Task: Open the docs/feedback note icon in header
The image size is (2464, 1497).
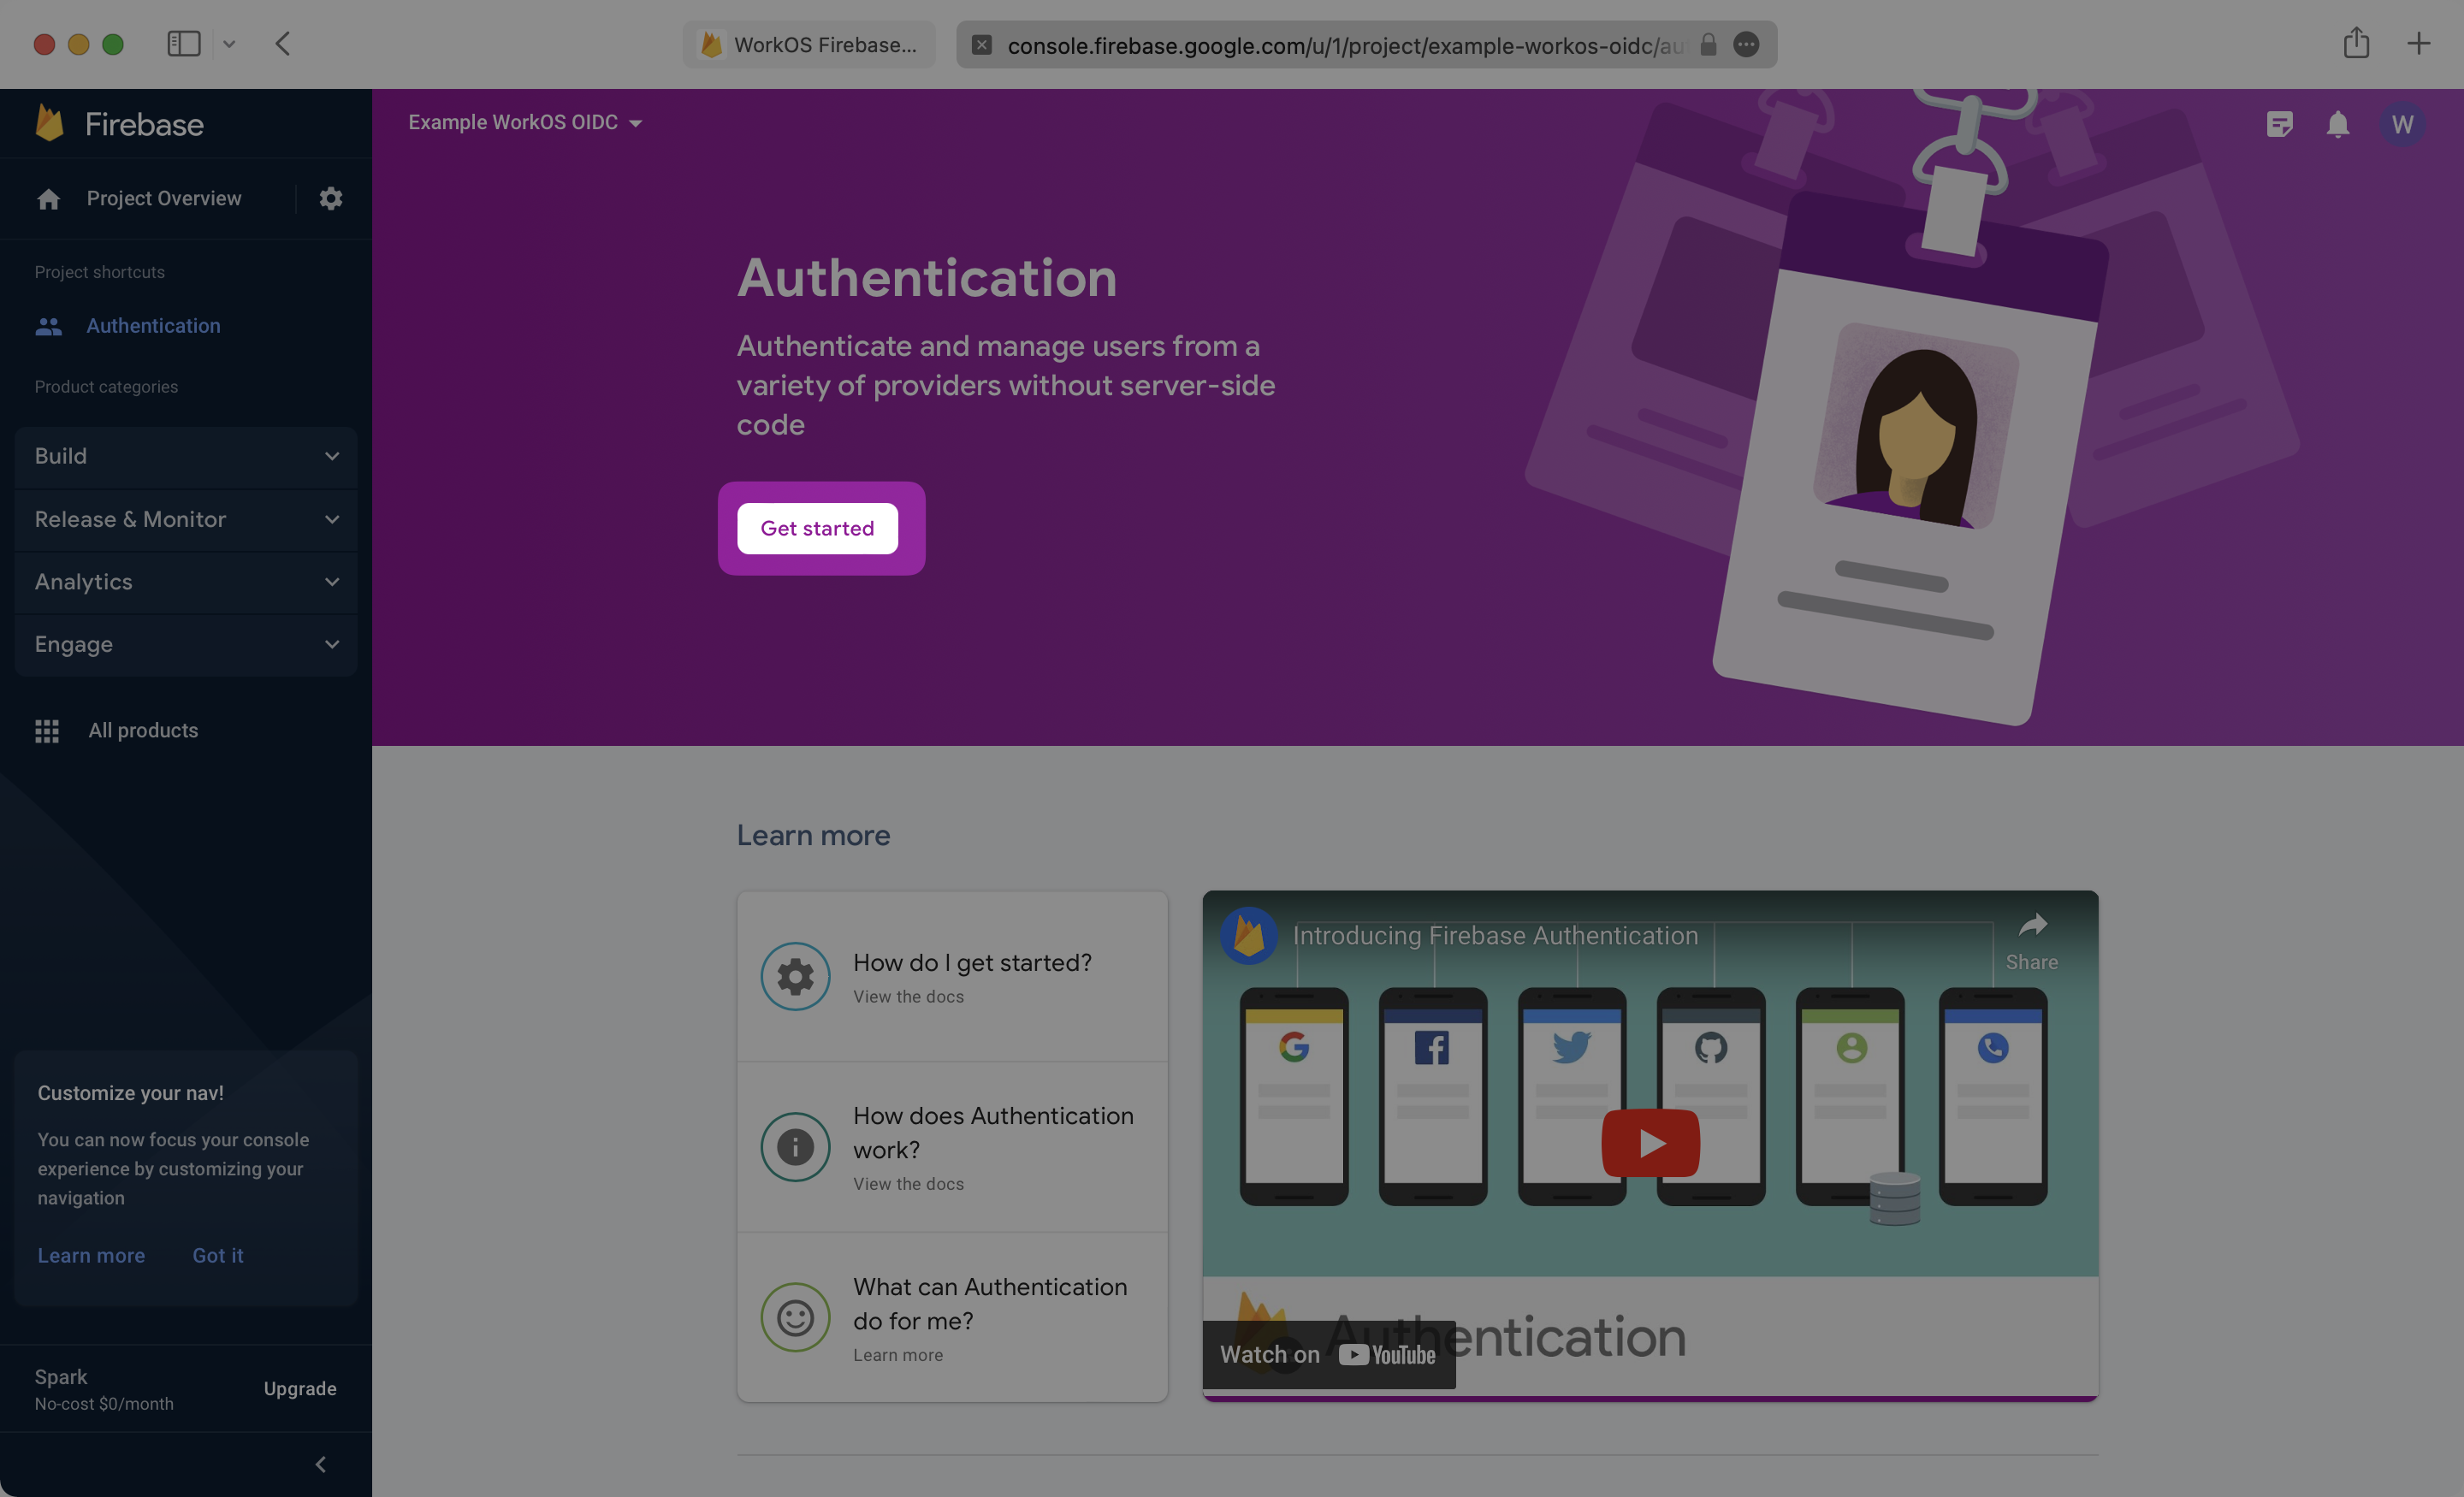Action: [x=2279, y=124]
